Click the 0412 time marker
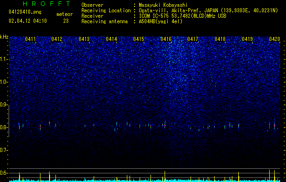The width and height of the screenshot is (286, 182). pyautogui.click(x=57, y=39)
